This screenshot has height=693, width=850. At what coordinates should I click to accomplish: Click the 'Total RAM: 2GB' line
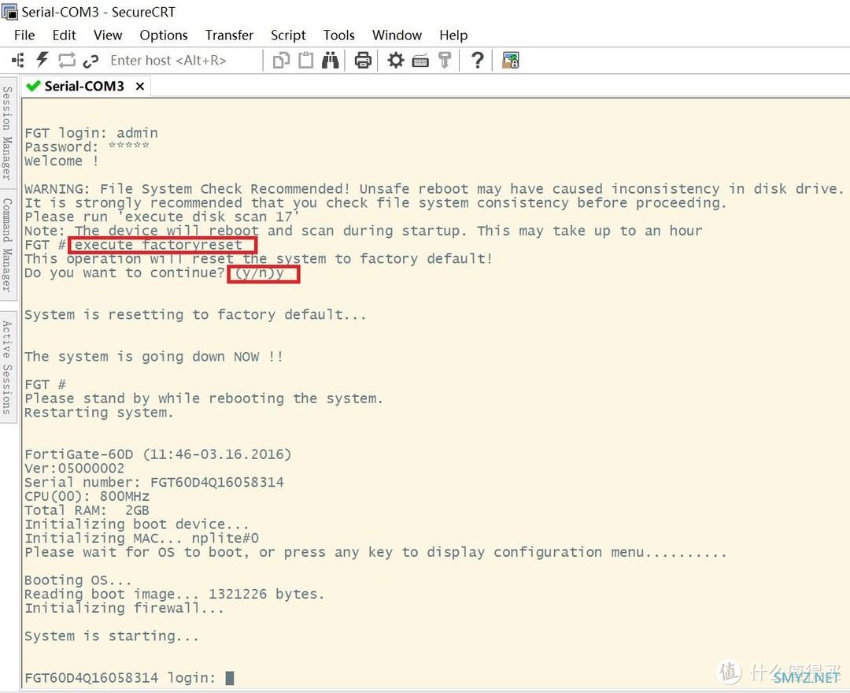(x=87, y=511)
